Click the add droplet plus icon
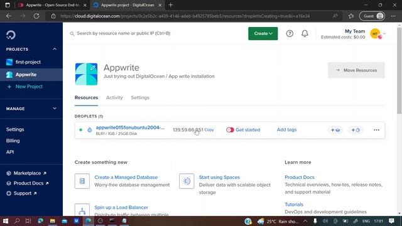 point(356,130)
